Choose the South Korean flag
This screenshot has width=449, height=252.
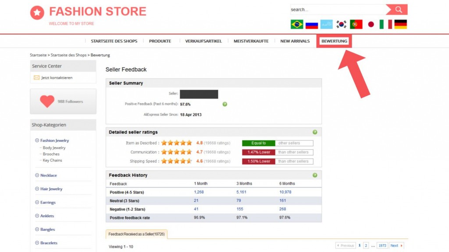341,24
